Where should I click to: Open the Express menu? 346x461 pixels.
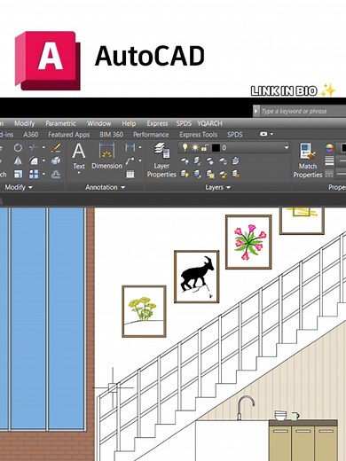157,123
